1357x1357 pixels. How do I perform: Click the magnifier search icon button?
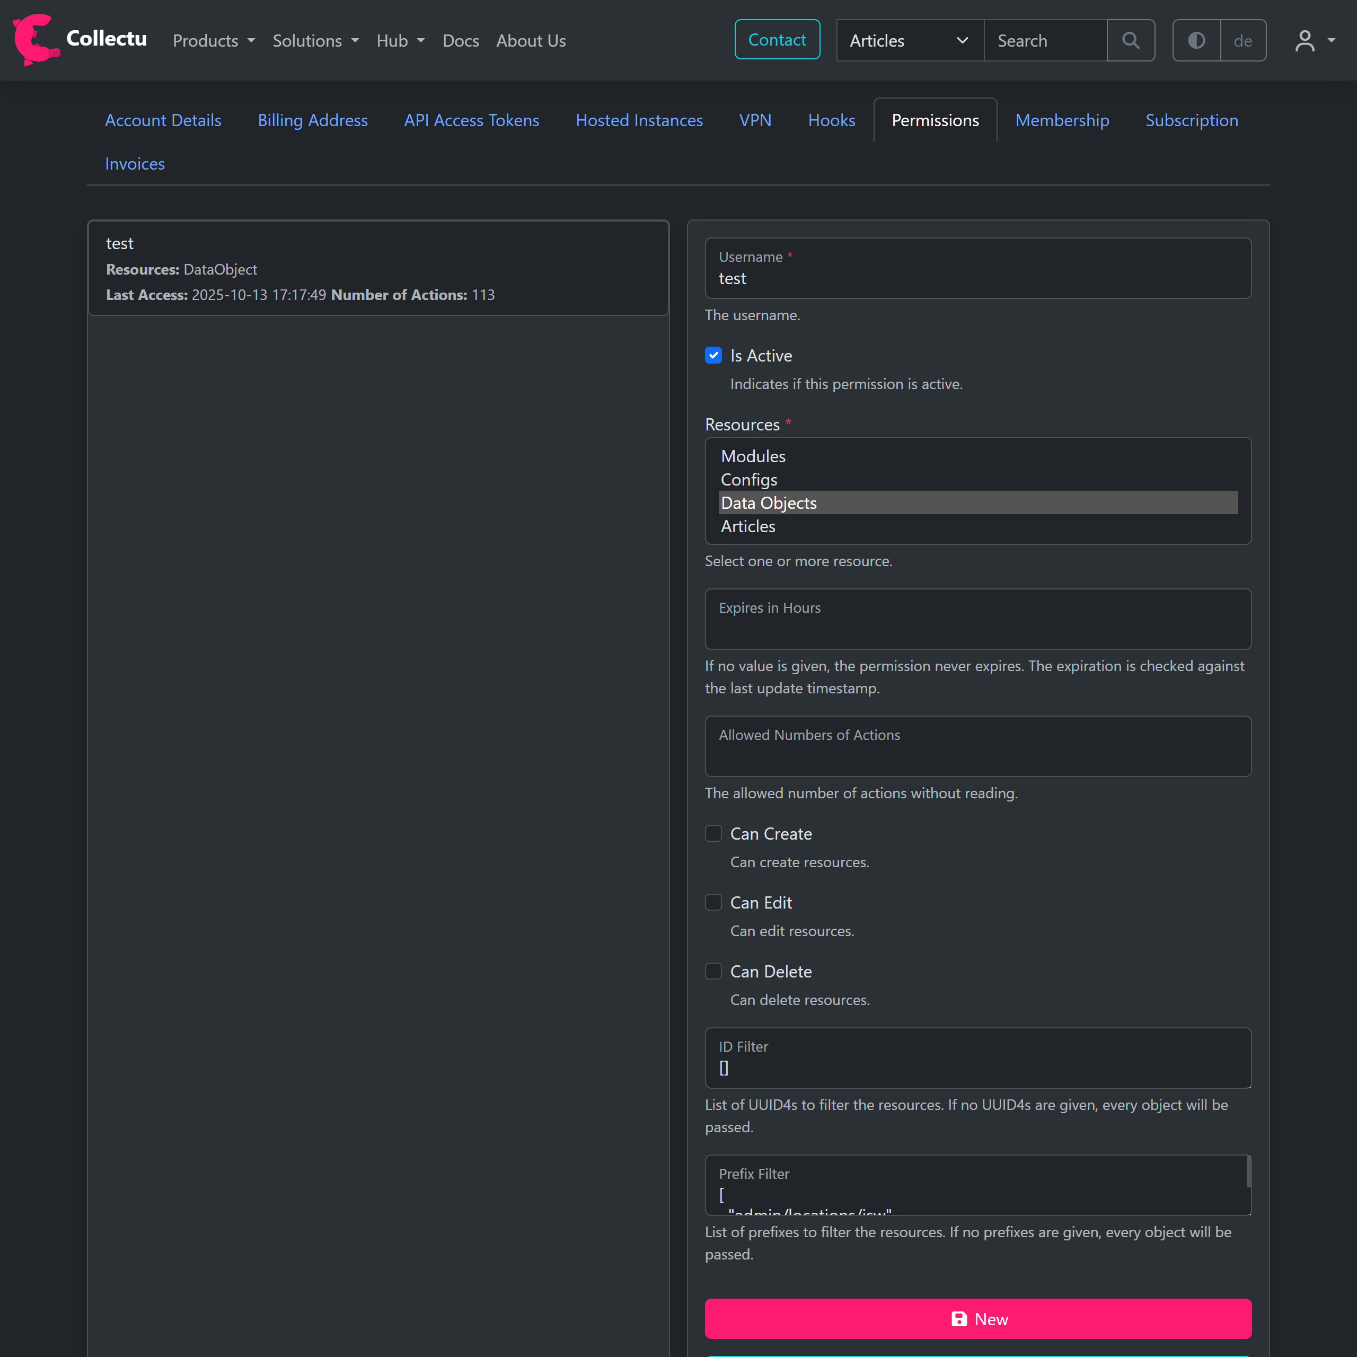point(1130,40)
